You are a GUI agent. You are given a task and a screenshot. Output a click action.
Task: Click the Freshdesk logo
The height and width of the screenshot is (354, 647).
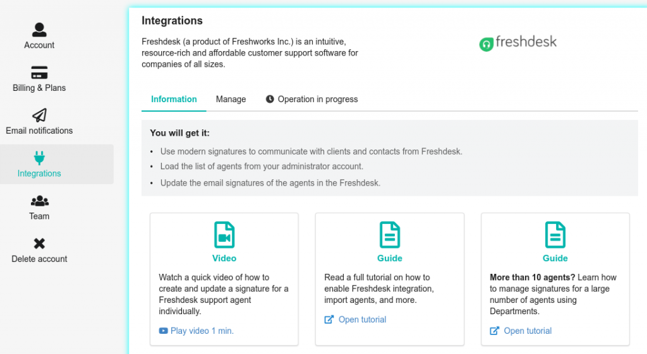(x=518, y=43)
